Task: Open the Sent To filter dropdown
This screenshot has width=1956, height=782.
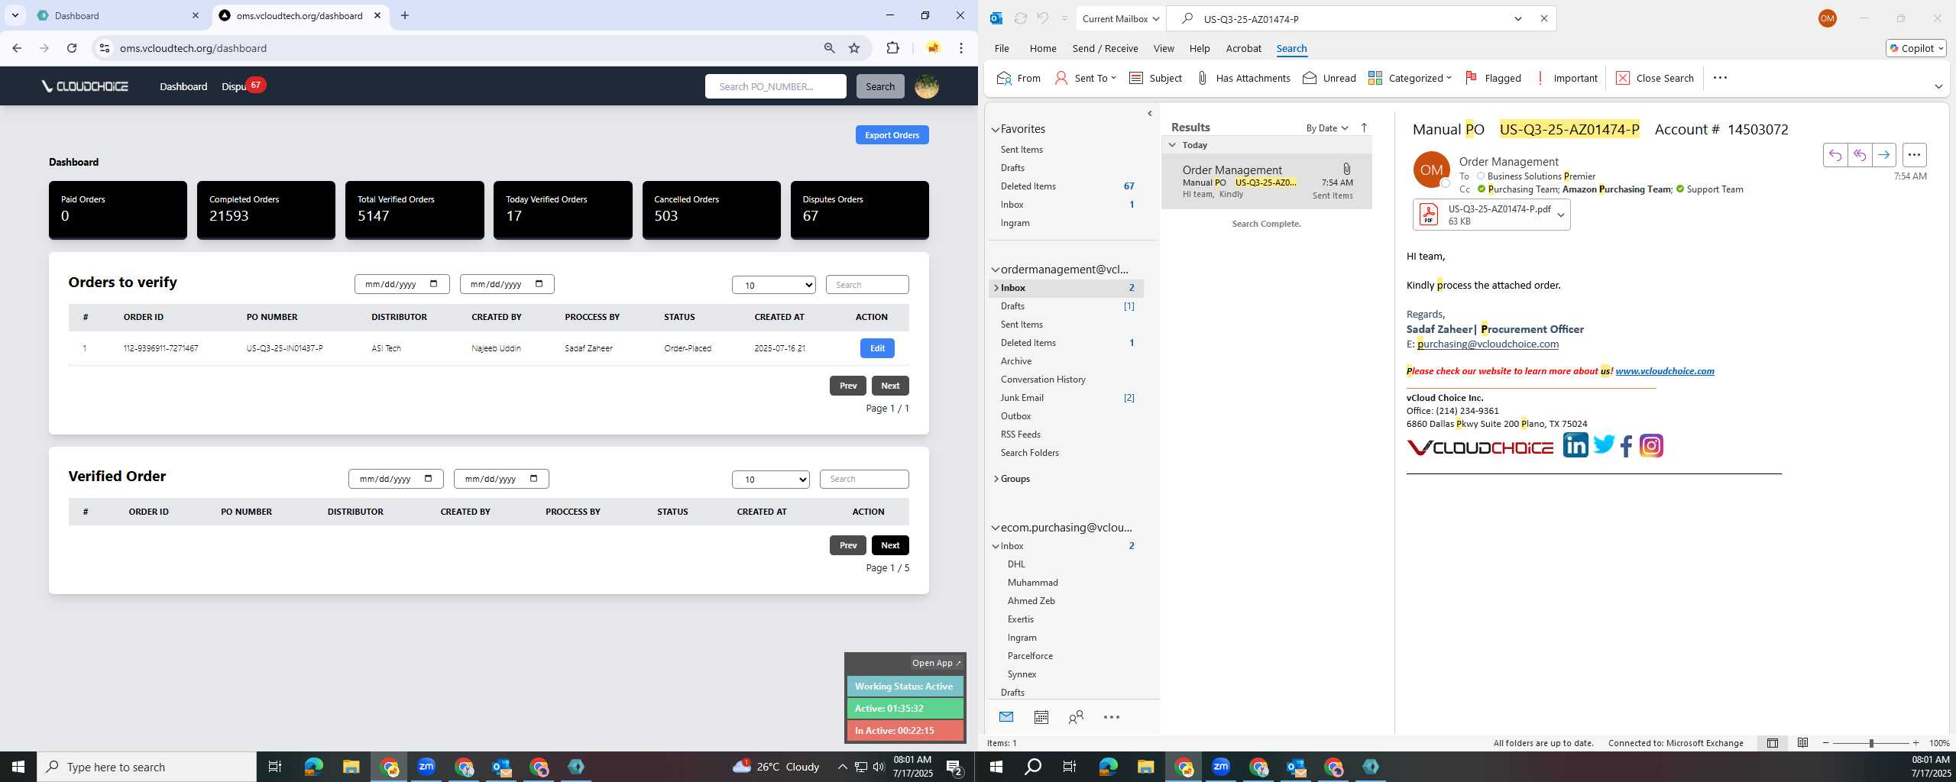Action: pyautogui.click(x=1086, y=78)
